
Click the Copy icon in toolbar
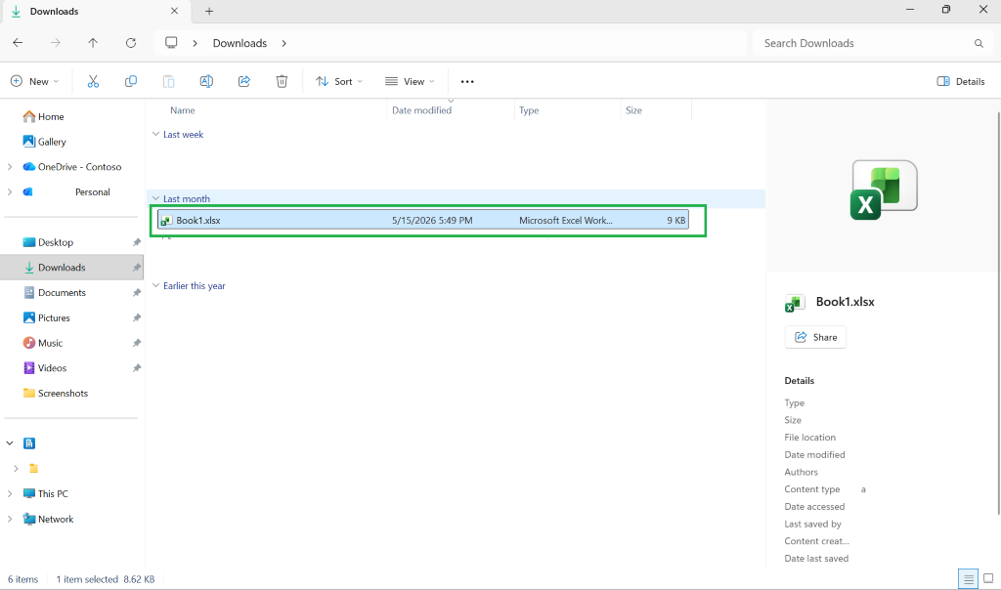[131, 81]
